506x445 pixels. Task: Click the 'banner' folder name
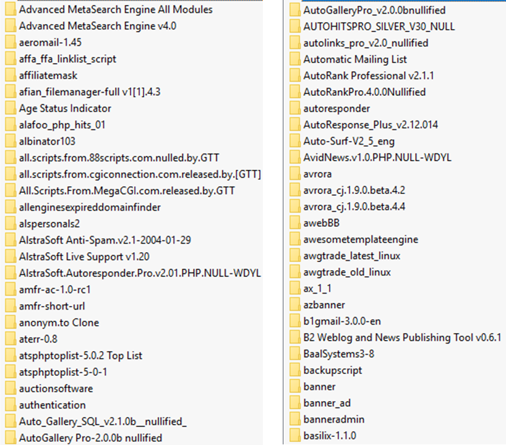pos(319,386)
